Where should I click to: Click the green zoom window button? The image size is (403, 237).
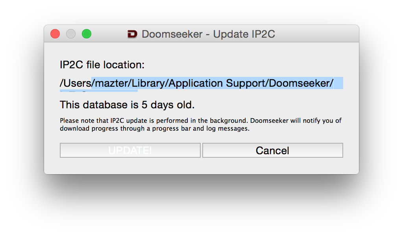[87, 34]
